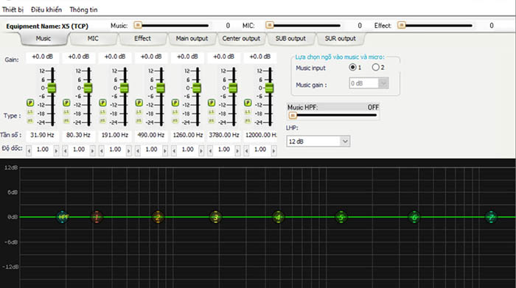Open the Thiết bị menu
Screen dimensions: 516x288
click(13, 10)
